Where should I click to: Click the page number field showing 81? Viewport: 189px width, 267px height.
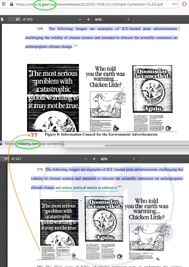[14, 20]
